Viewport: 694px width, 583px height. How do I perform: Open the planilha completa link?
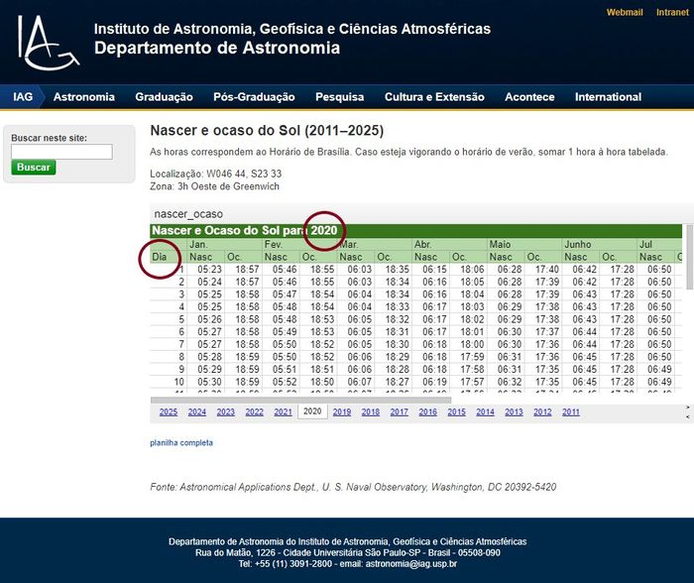pos(181,442)
